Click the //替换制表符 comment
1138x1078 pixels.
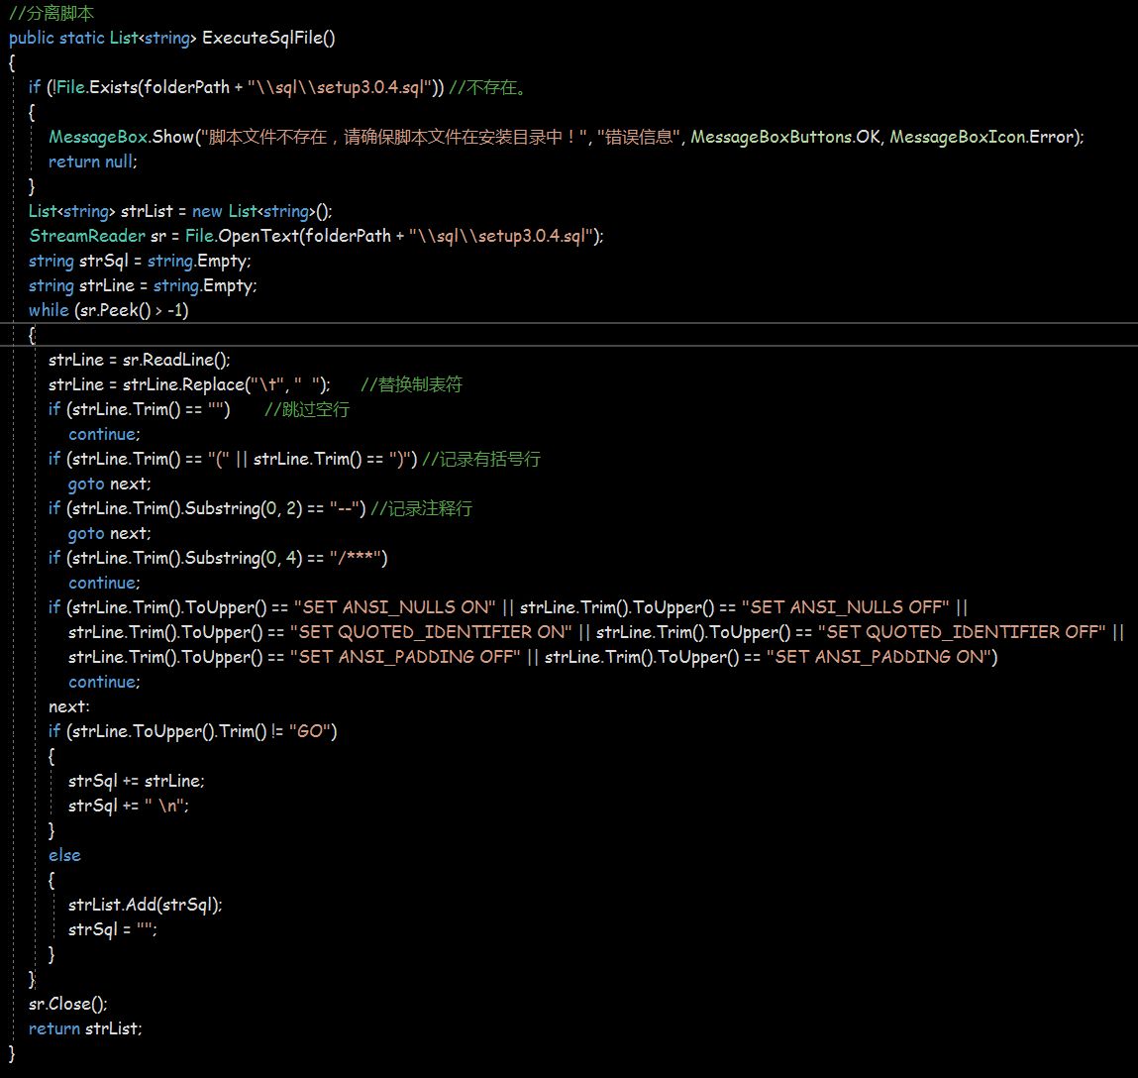(412, 384)
